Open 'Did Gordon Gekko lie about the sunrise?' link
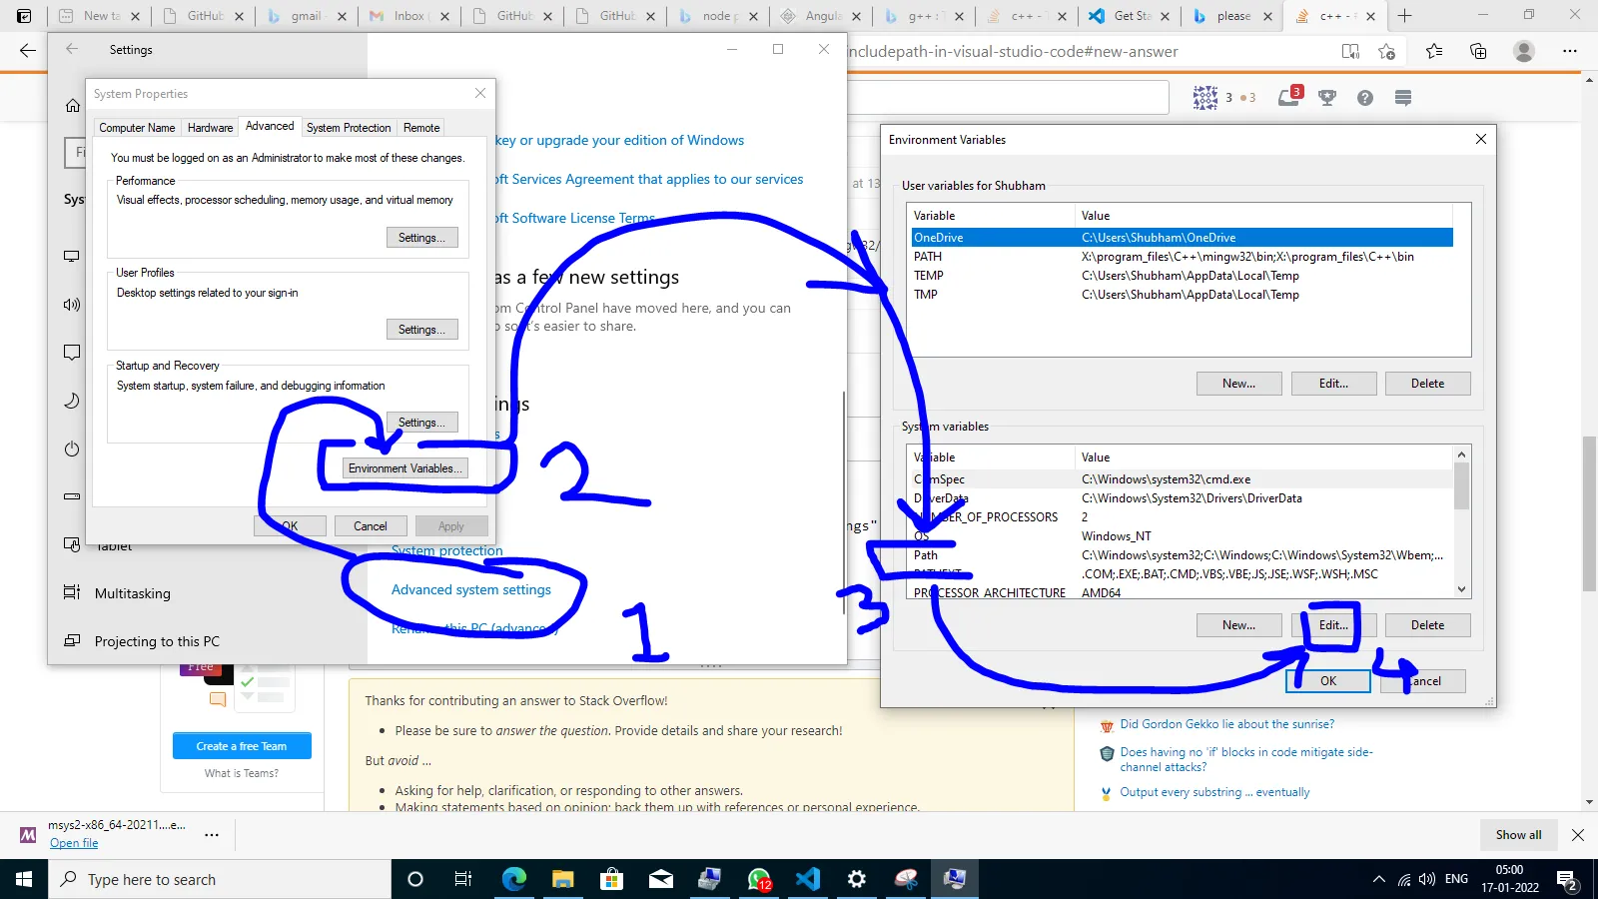This screenshot has height=899, width=1598. click(x=1227, y=724)
